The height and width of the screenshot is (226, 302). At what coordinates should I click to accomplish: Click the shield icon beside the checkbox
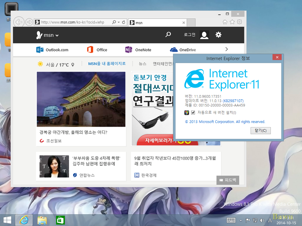pos(187,113)
